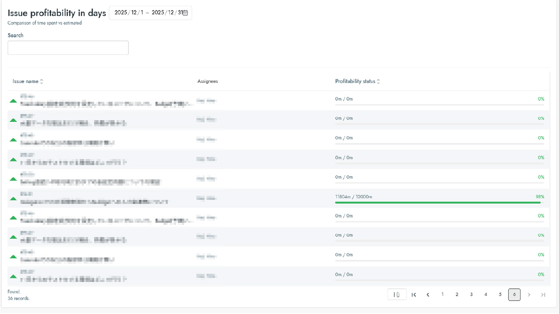Go to page 1 of results
This screenshot has width=559, height=314.
442,295
